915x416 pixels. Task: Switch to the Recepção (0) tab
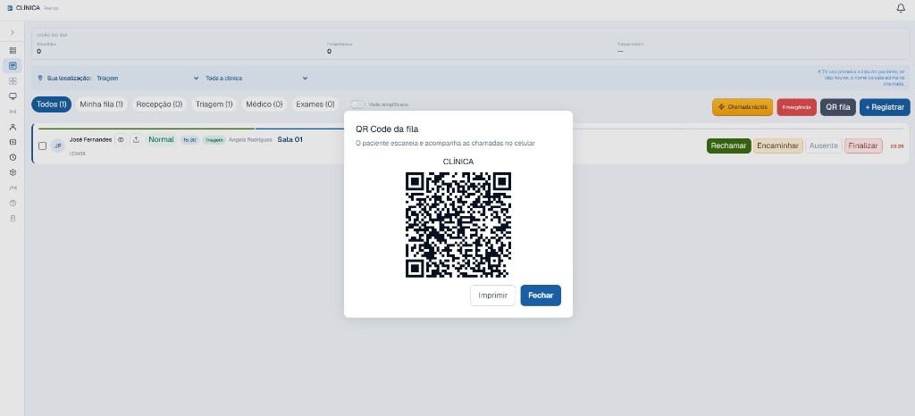(x=159, y=104)
